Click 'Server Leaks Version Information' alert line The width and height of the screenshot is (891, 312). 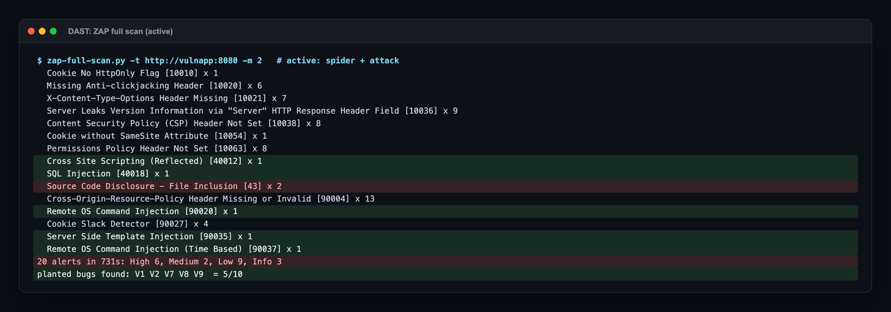point(252,111)
